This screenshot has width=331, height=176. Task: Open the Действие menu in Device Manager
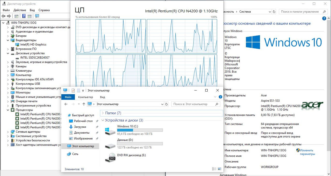coord(20,10)
